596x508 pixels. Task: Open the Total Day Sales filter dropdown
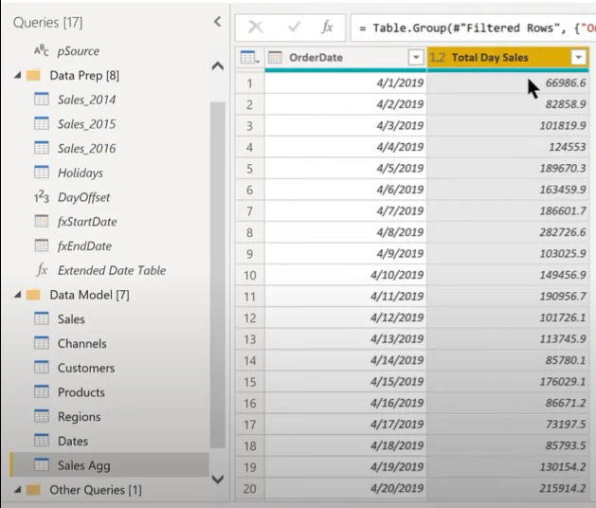(x=579, y=58)
